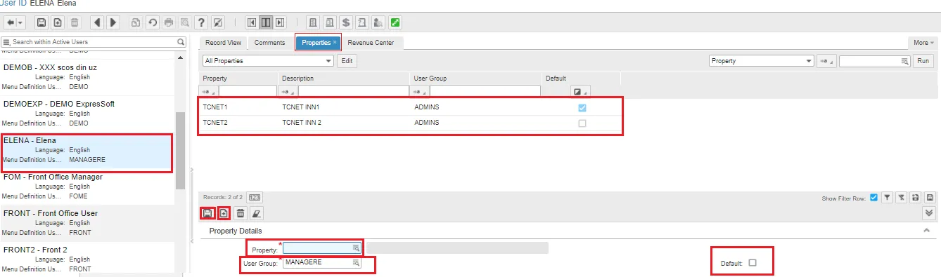Open Property column filter operator dropdown
The width and height of the screenshot is (941, 277).
209,91
